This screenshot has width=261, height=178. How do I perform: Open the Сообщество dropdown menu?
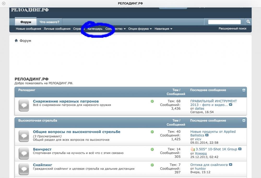point(115,29)
